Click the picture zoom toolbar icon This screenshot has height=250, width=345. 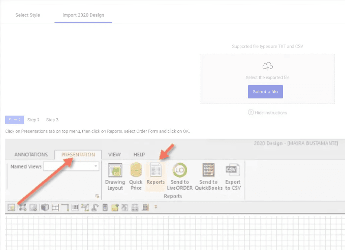pyautogui.click(x=33, y=207)
